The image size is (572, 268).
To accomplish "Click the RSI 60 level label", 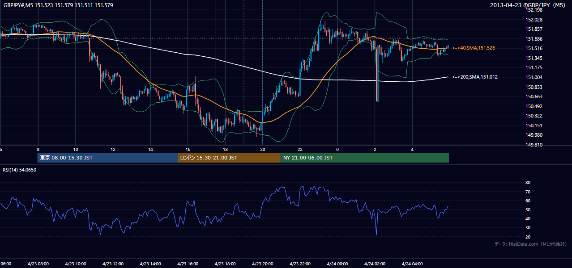I will tap(528, 201).
